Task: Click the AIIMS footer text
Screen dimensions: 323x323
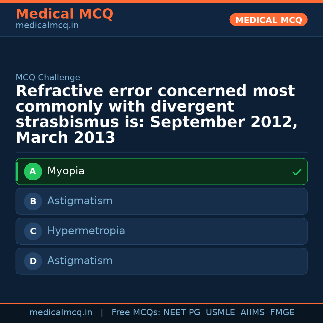Action: (x=252, y=313)
